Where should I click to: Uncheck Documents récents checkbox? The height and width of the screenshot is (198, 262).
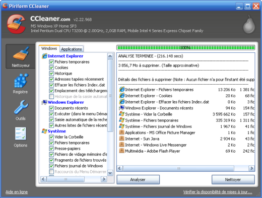click(51, 108)
